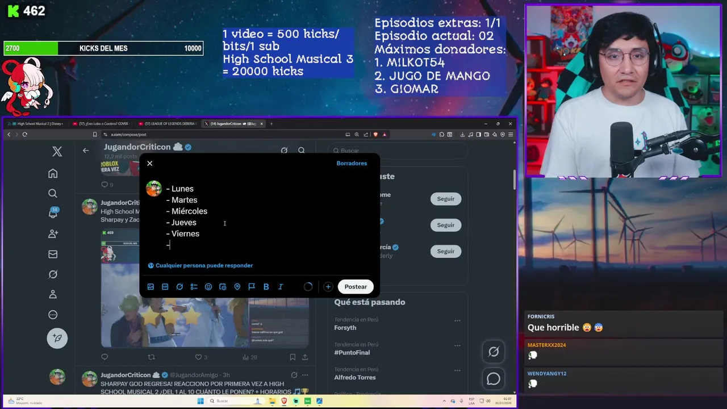Image resolution: width=727 pixels, height=409 pixels.
Task: Open browser downloads icon
Action: pyautogui.click(x=463, y=135)
